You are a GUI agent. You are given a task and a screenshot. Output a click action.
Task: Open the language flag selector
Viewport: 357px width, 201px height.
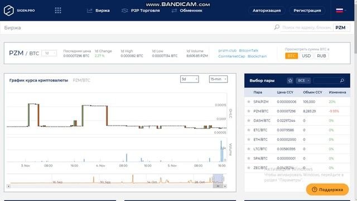point(341,11)
